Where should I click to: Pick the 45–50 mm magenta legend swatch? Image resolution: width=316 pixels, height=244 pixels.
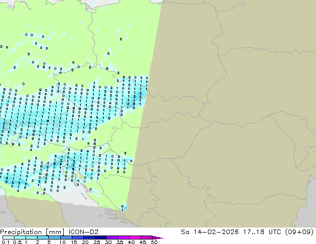(147, 238)
